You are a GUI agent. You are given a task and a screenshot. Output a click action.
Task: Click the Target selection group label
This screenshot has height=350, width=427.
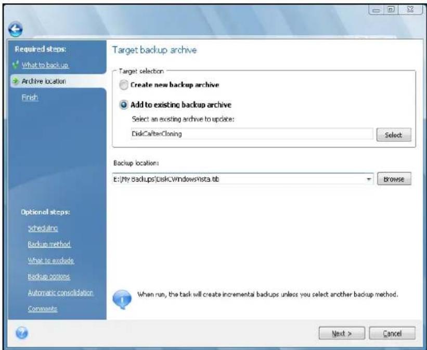[x=141, y=71]
